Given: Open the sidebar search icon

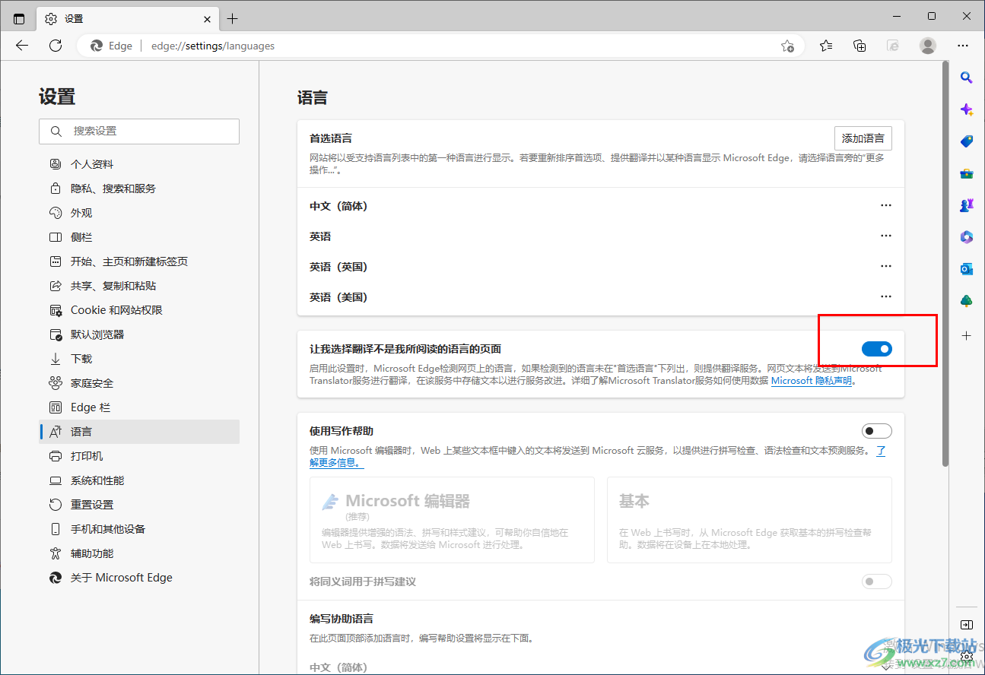Looking at the screenshot, I should pos(967,78).
